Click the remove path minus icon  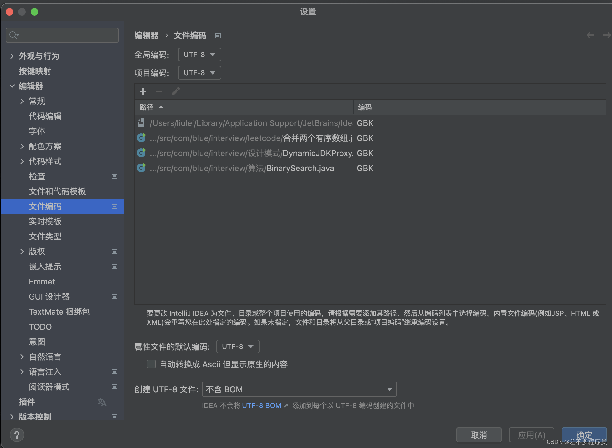159,91
